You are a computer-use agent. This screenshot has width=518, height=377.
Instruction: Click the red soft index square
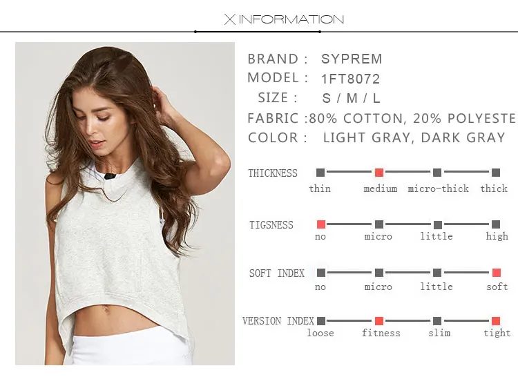[497, 273]
